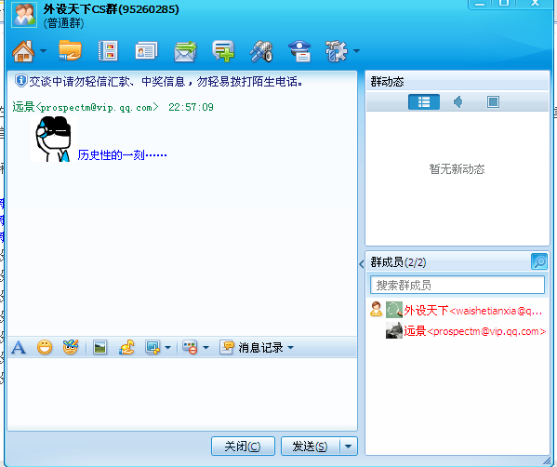Screen dimensions: 557x467
Task: Click the 发送(S) send button
Action: [x=310, y=447]
